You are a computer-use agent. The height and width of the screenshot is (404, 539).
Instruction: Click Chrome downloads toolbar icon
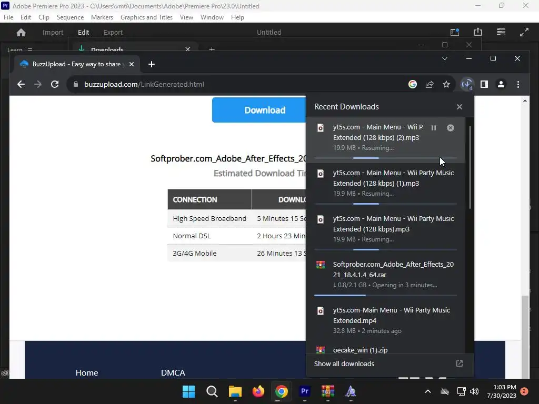tap(467, 84)
